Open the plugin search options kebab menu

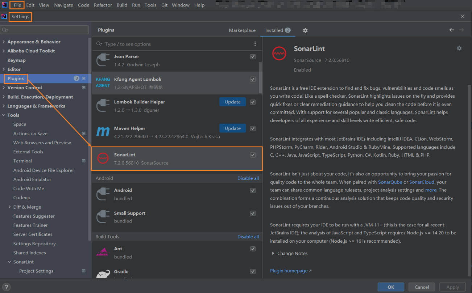click(x=255, y=44)
